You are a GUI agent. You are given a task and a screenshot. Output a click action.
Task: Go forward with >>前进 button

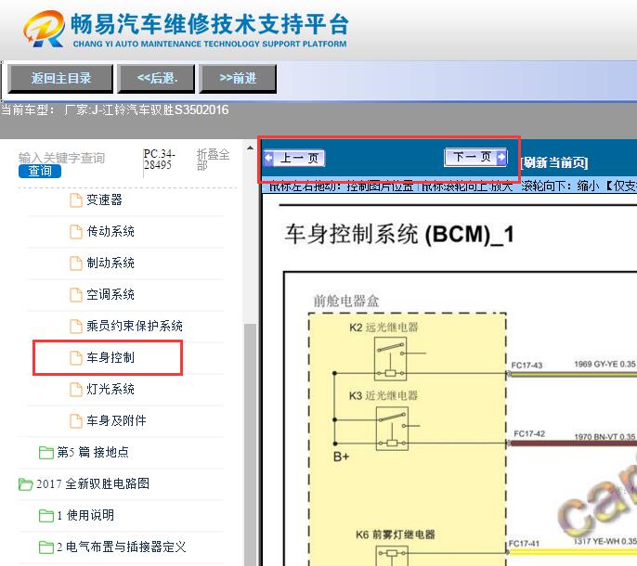pyautogui.click(x=238, y=78)
